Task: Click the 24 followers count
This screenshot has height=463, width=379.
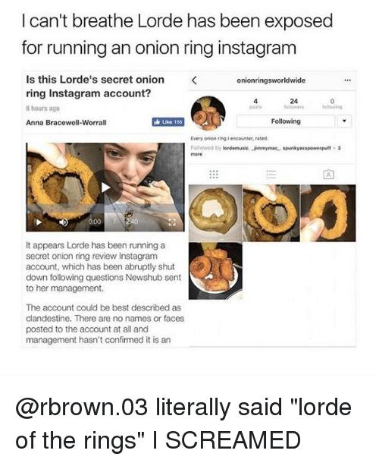Action: click(x=293, y=104)
